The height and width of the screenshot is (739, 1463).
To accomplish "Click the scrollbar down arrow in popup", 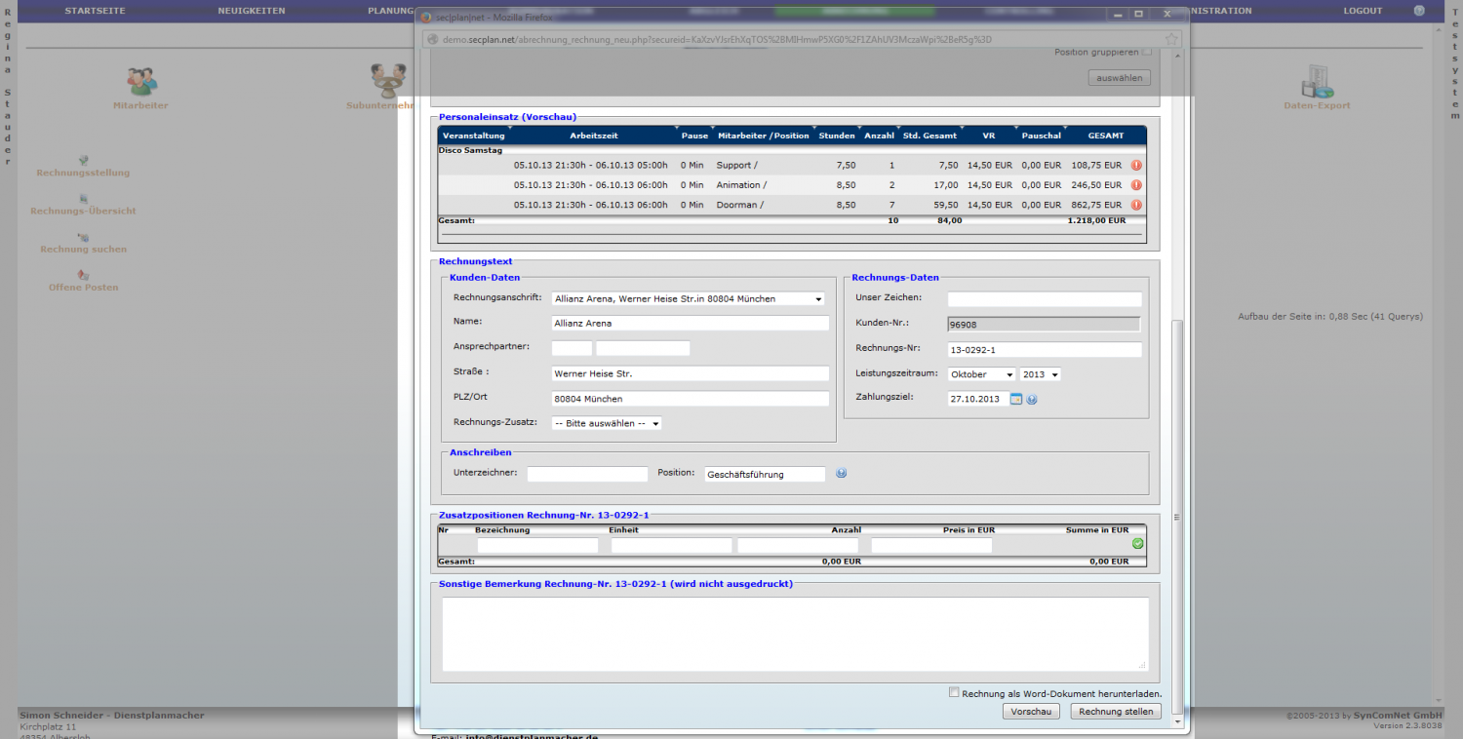I will tap(1176, 722).
